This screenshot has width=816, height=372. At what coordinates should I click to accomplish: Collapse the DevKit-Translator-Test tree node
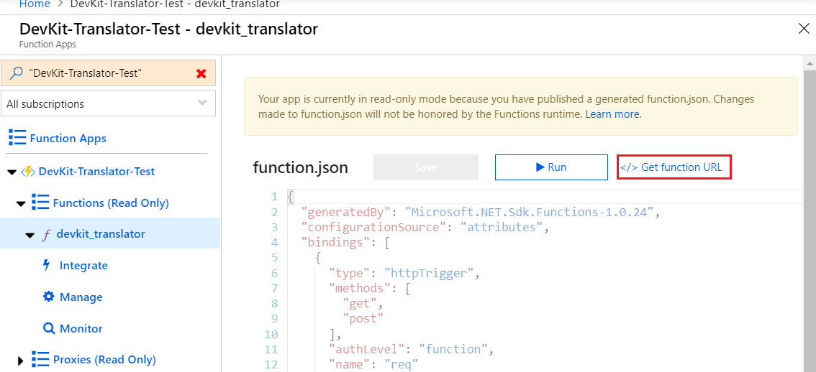(x=12, y=172)
